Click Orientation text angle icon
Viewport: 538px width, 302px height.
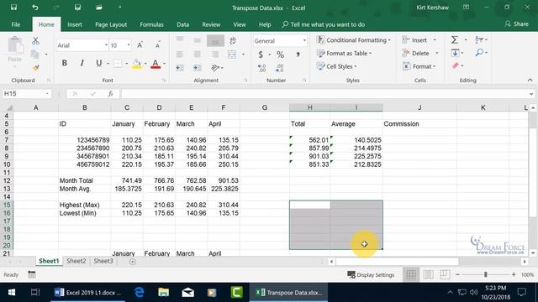click(x=215, y=68)
